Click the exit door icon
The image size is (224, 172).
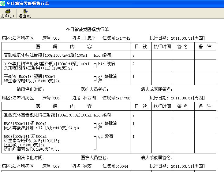pyautogui.click(x=25, y=11)
